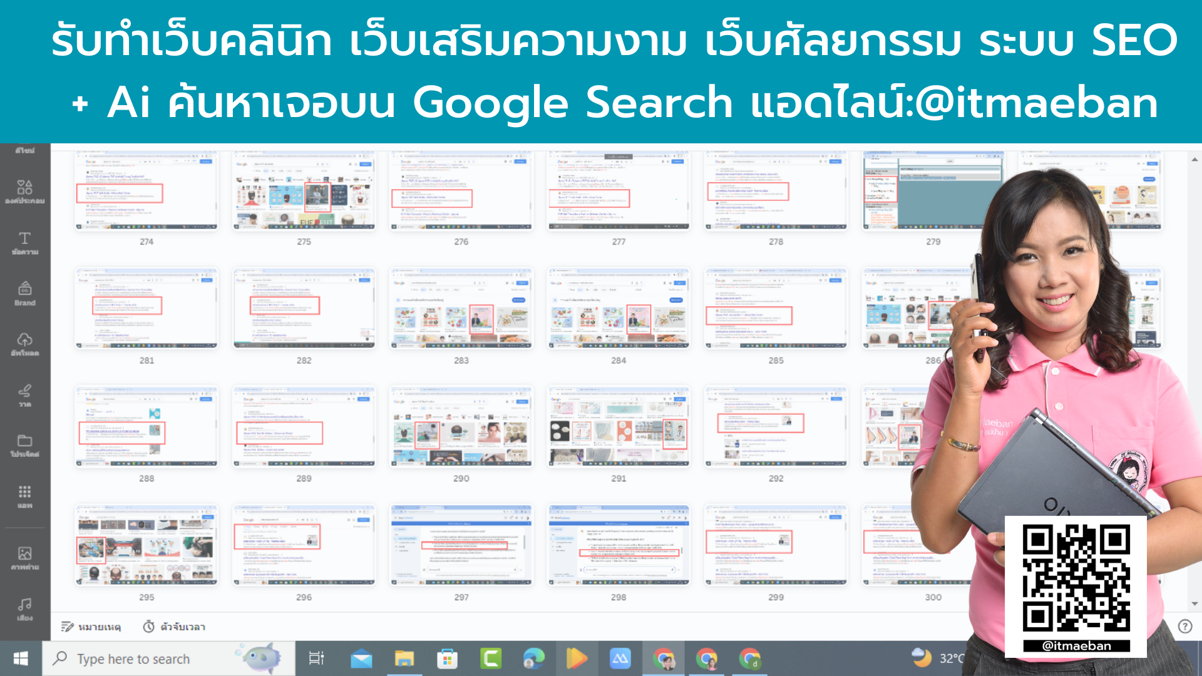Image resolution: width=1202 pixels, height=676 pixels.
Task: Open the blue mountain-logo taskbar app
Action: click(620, 658)
